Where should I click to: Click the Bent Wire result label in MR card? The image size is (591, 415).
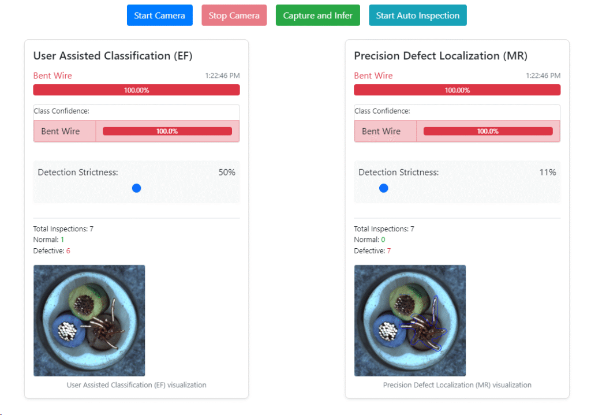click(x=373, y=76)
